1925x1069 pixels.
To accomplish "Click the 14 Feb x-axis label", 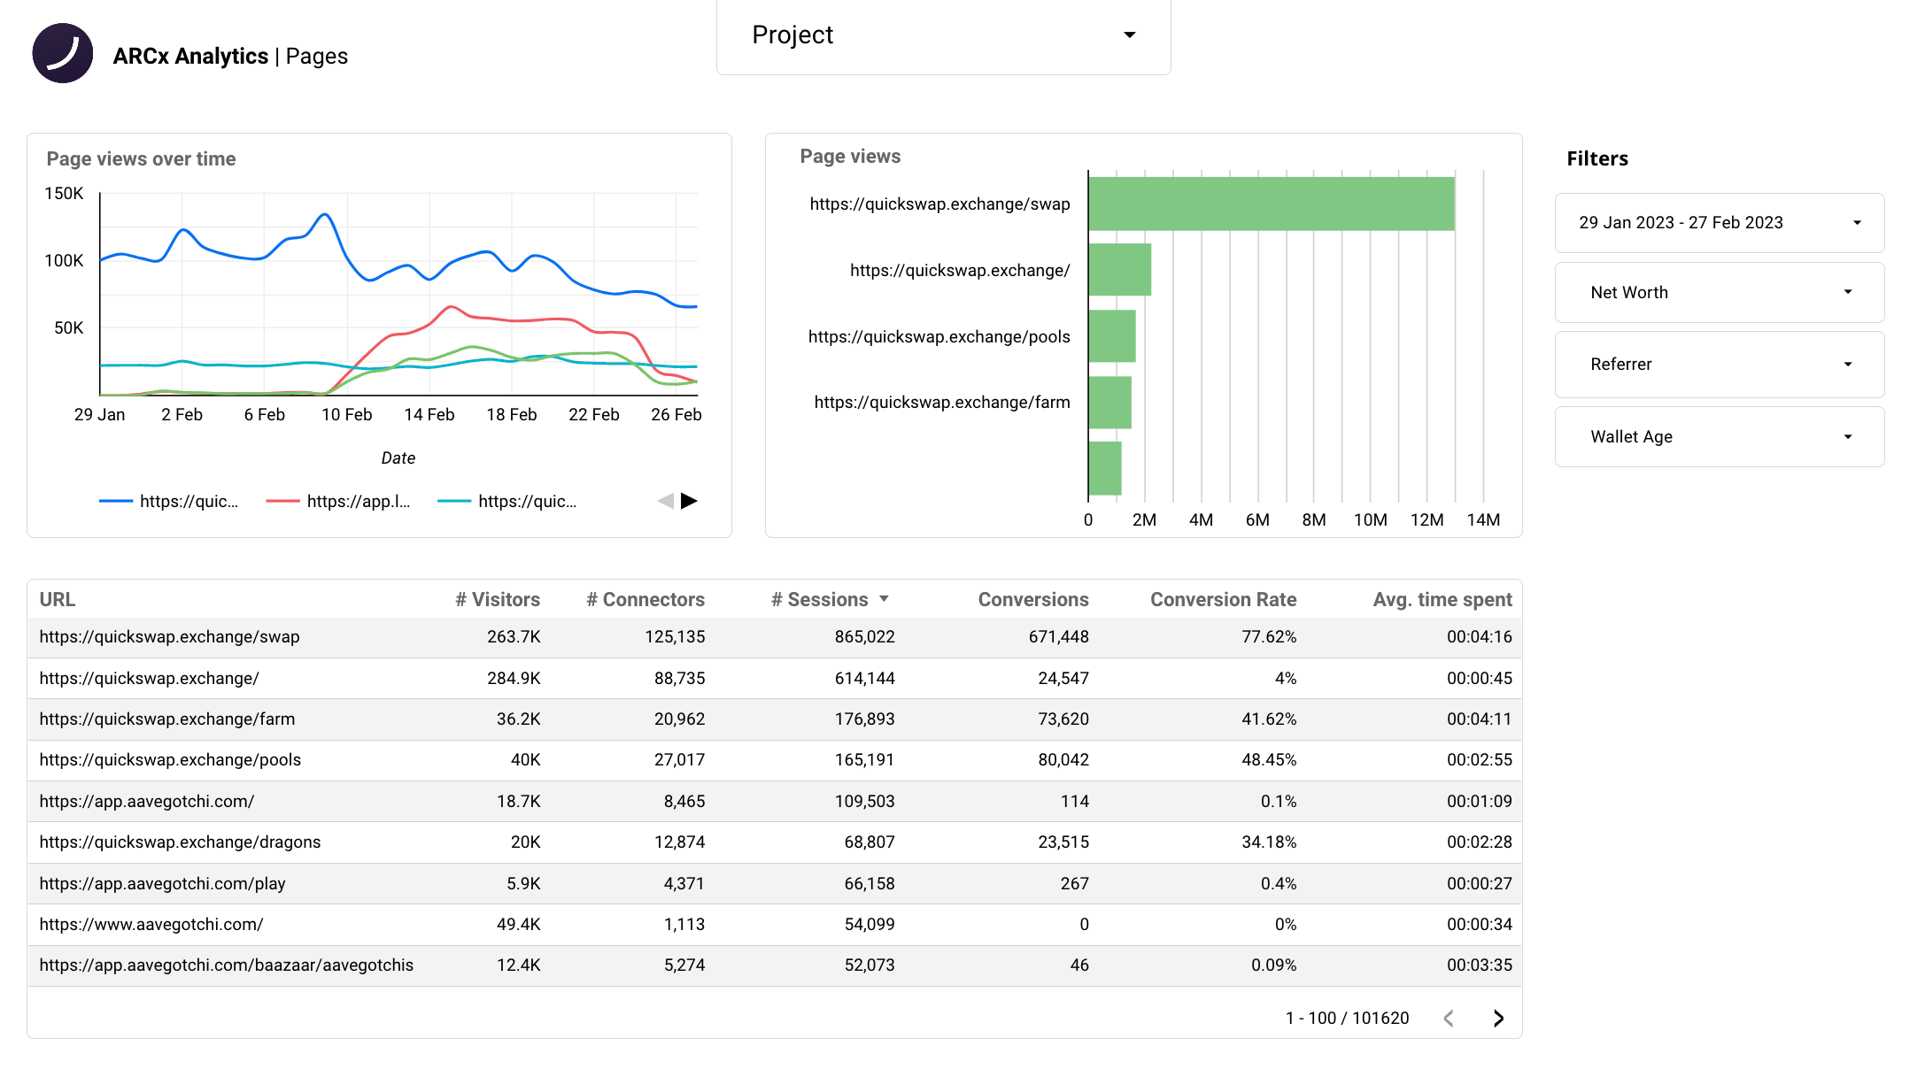I will pos(429,415).
